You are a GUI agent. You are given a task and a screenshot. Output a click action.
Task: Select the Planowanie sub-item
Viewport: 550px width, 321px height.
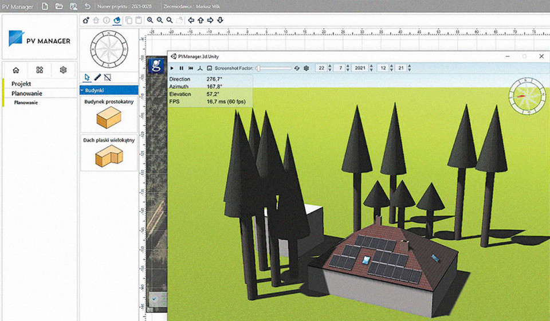tap(26, 103)
